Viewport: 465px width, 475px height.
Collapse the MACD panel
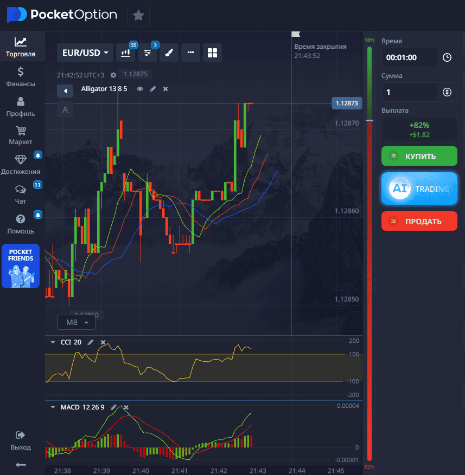(x=53, y=407)
